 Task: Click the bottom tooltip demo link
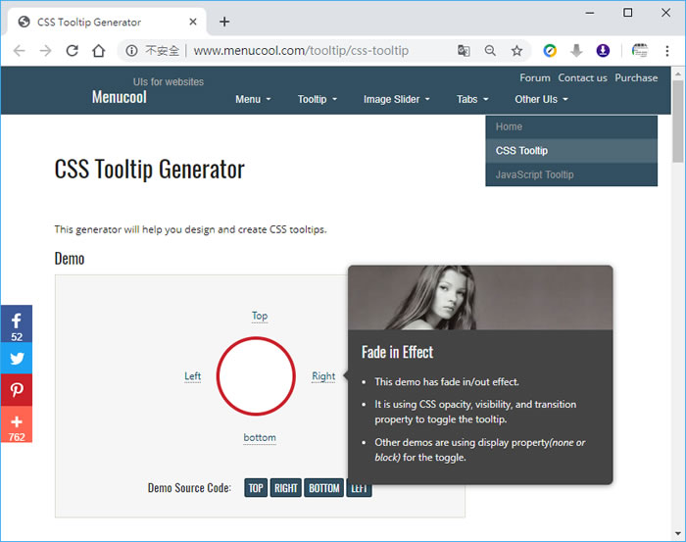tap(260, 437)
